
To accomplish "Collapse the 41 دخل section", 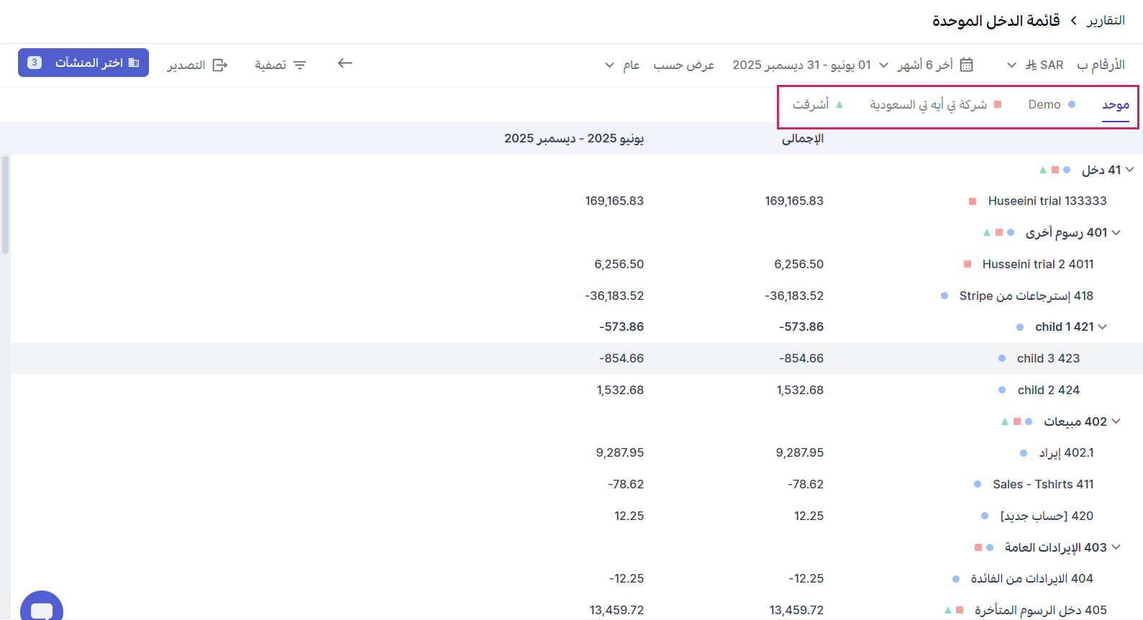I will pos(1130,170).
